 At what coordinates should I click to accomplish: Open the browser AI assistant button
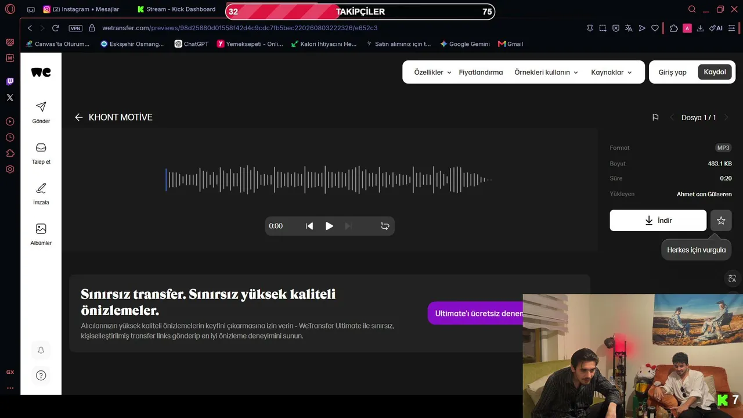point(716,28)
